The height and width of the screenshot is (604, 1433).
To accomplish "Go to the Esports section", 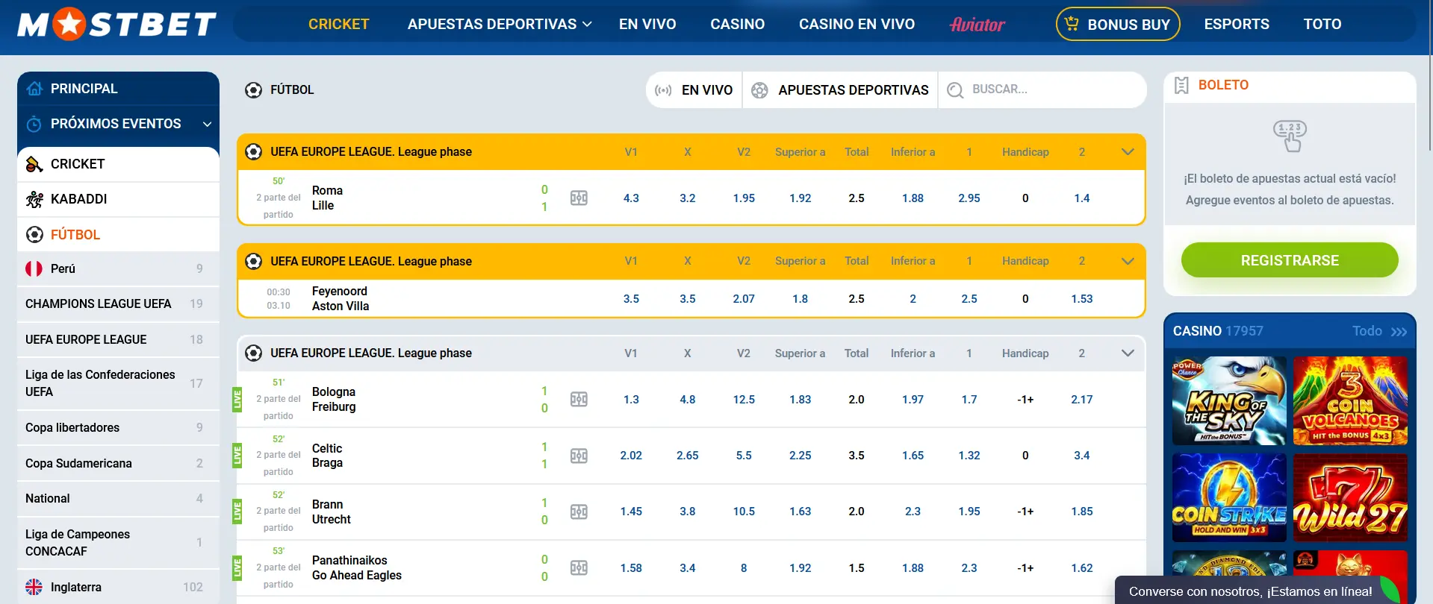I will point(1236,24).
